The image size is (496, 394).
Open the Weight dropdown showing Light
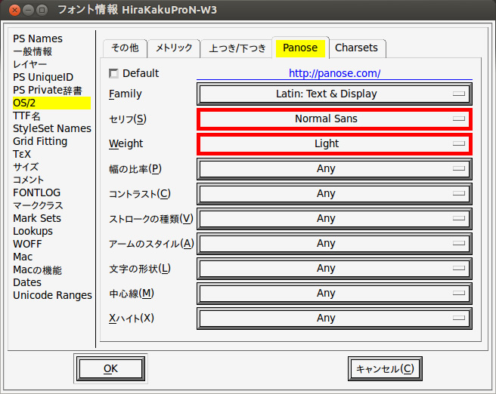(x=334, y=143)
